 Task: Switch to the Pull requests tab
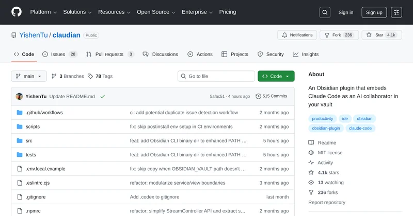click(x=109, y=54)
